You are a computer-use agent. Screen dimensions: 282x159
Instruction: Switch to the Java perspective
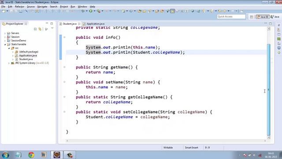click(x=275, y=17)
